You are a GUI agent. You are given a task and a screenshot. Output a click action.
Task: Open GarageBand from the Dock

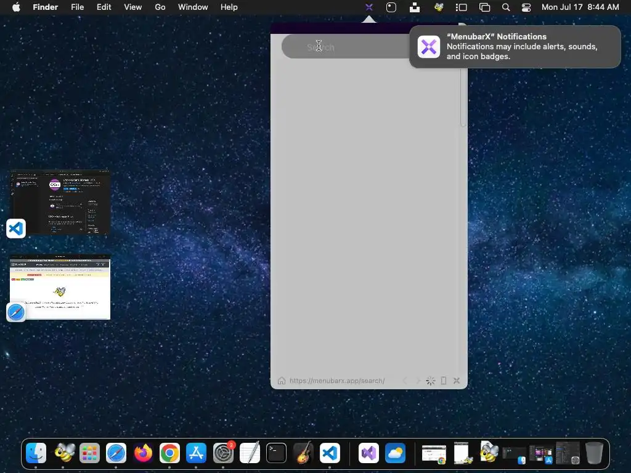point(303,453)
